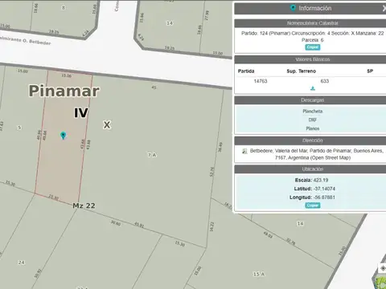Click the Escala value 423.19
The height and width of the screenshot is (289, 386).
[321, 180]
